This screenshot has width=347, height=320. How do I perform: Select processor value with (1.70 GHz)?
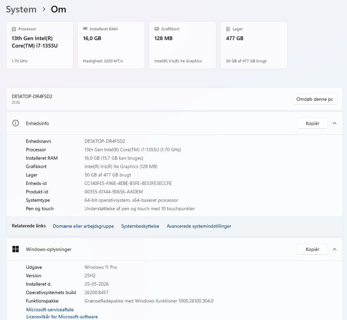(x=133, y=150)
